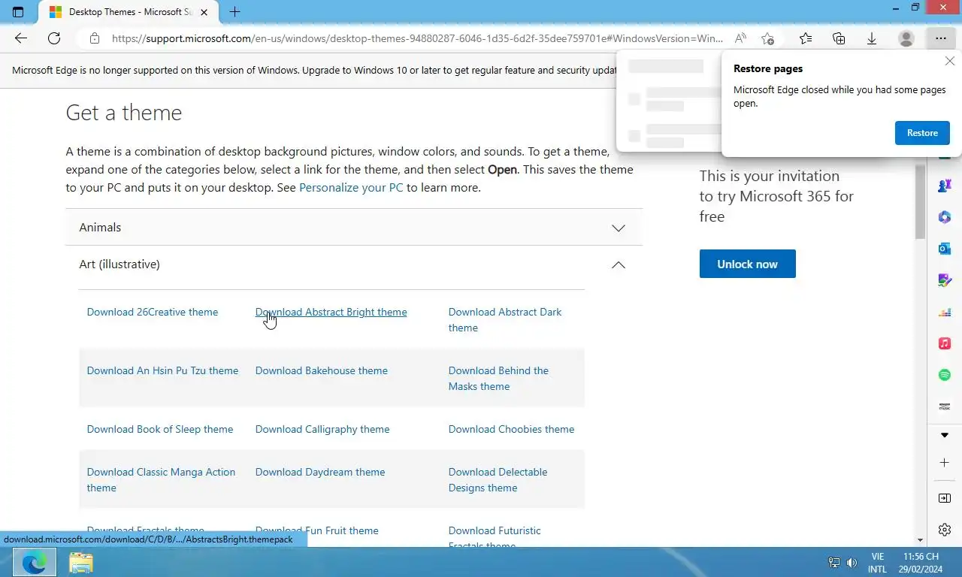Screen dimensions: 962x577
Task: Open a new tab
Action: [234, 12]
